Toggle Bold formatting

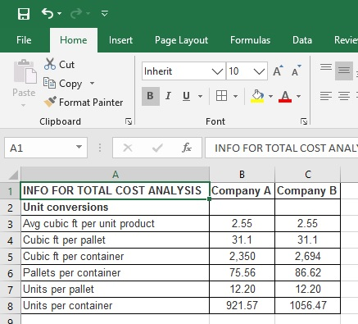pos(151,96)
